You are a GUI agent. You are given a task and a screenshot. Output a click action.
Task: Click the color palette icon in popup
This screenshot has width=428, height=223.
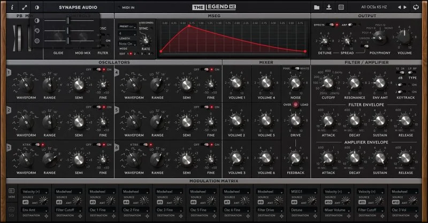37,30
